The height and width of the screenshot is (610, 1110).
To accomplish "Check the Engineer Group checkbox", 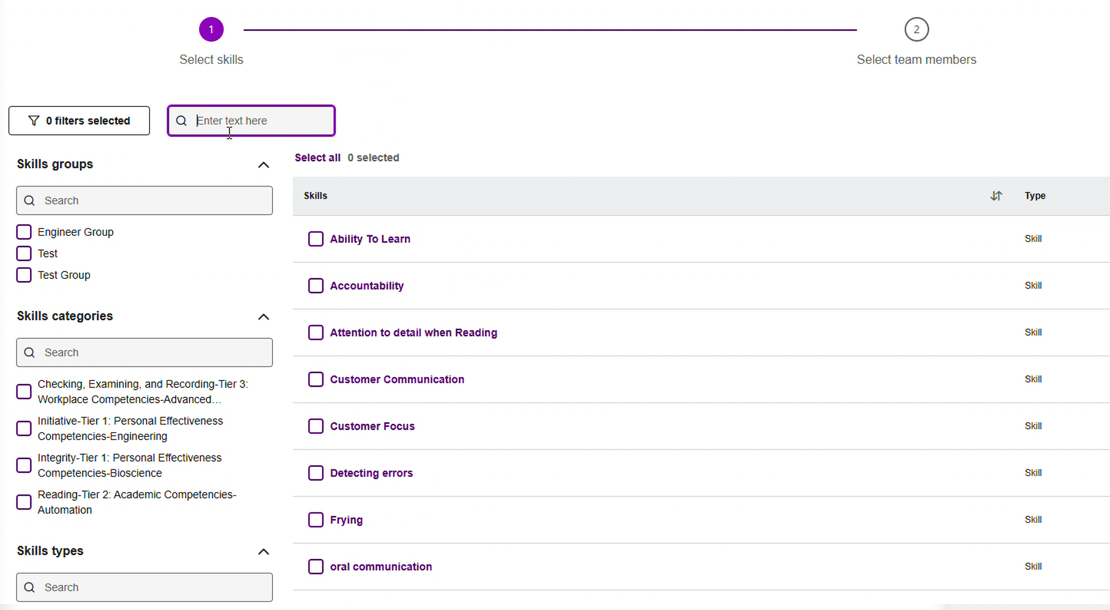I will click(x=24, y=232).
